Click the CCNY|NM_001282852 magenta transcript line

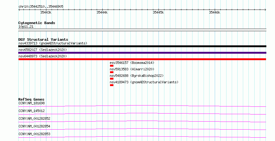click(142, 121)
